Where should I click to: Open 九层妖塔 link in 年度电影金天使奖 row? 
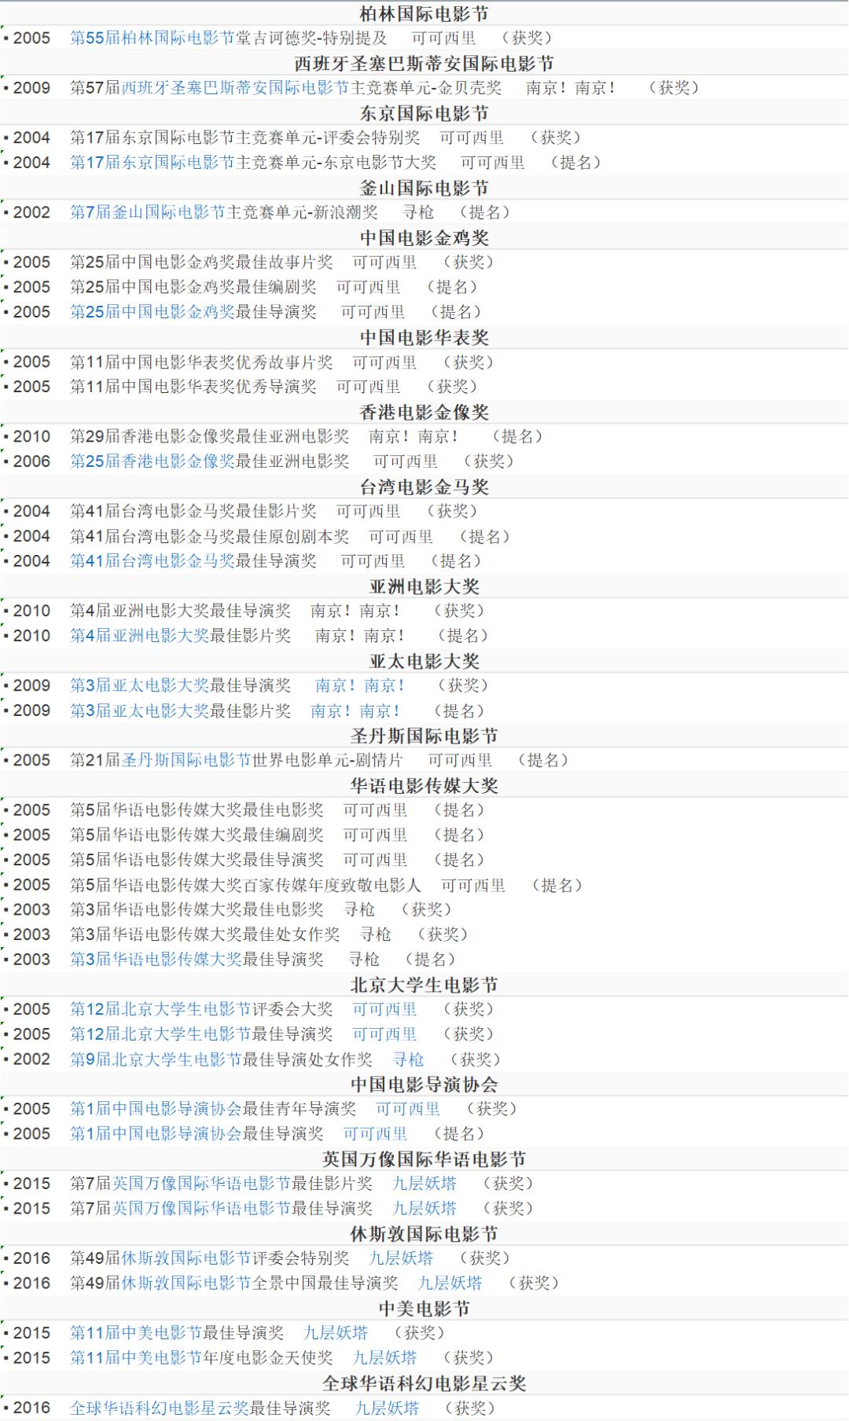pos(384,1358)
